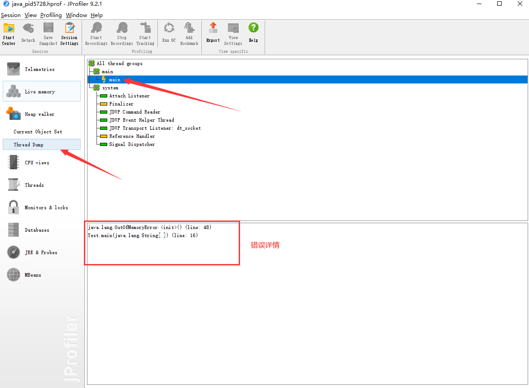Screen dimensions: 529x388
Task: Select the Thread Dump view
Action: [x=41, y=145]
